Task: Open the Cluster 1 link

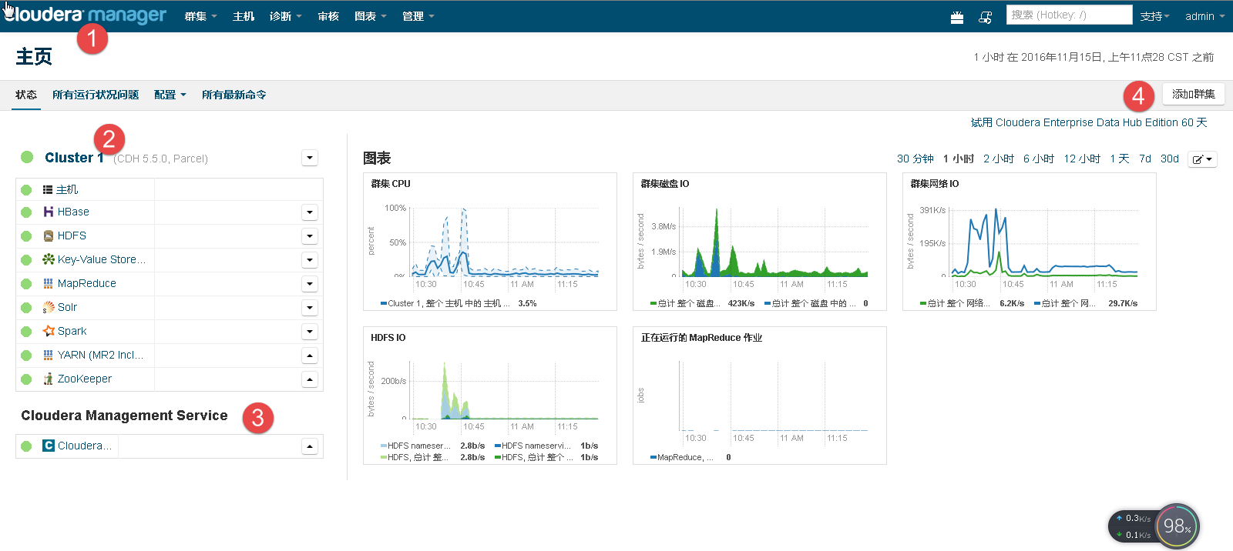Action: pos(74,157)
